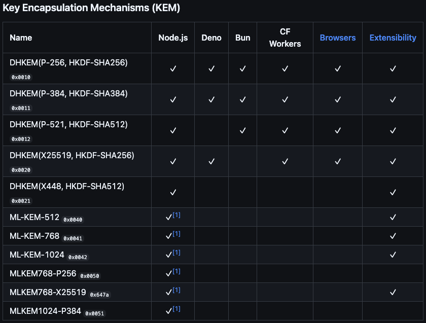Click the 0x0051 code badge

(94, 313)
